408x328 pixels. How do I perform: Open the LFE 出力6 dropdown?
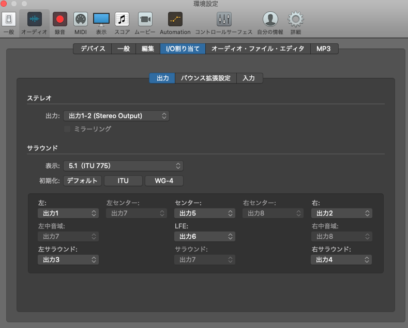click(x=204, y=236)
